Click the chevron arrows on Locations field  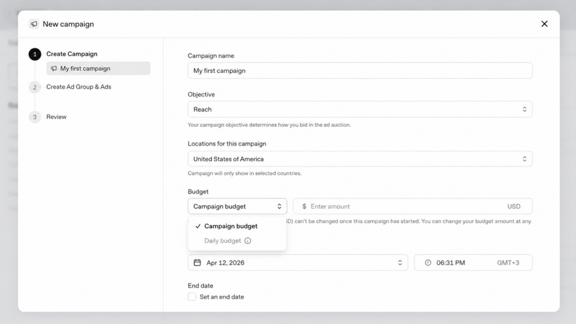[x=524, y=159]
